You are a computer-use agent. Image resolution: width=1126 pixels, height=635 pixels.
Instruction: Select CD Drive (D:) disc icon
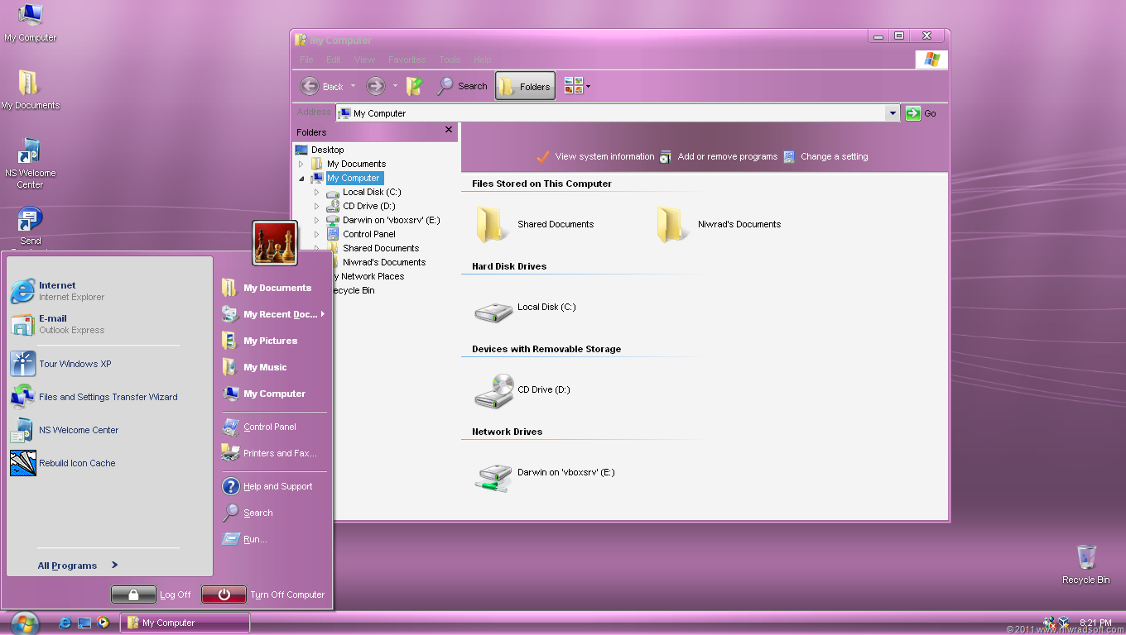pos(493,390)
